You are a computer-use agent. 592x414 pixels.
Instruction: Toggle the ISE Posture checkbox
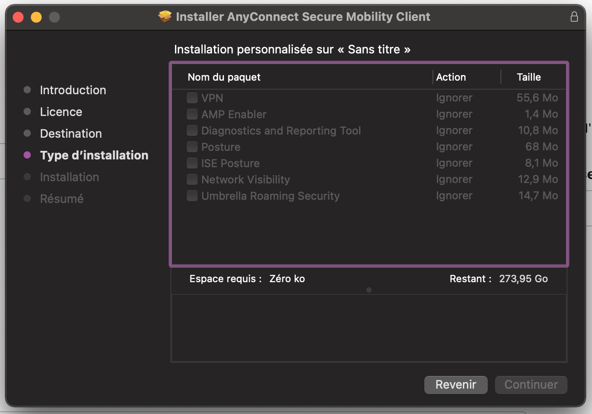(192, 163)
